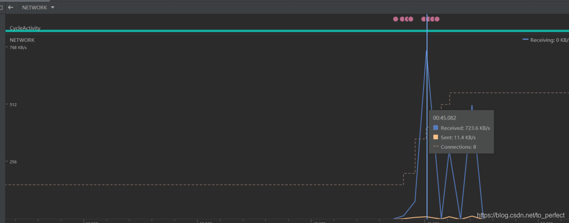Click the NETWORK chart title
The height and width of the screenshot is (223, 569).
pos(22,40)
